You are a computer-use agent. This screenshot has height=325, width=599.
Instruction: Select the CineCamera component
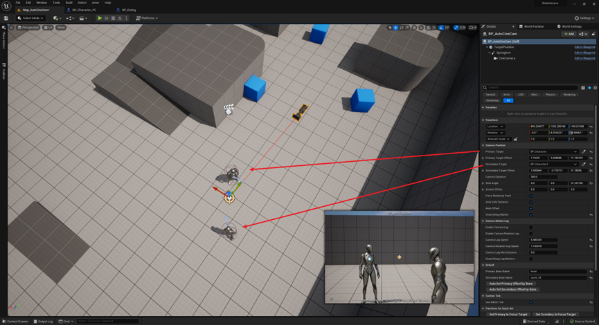click(506, 58)
